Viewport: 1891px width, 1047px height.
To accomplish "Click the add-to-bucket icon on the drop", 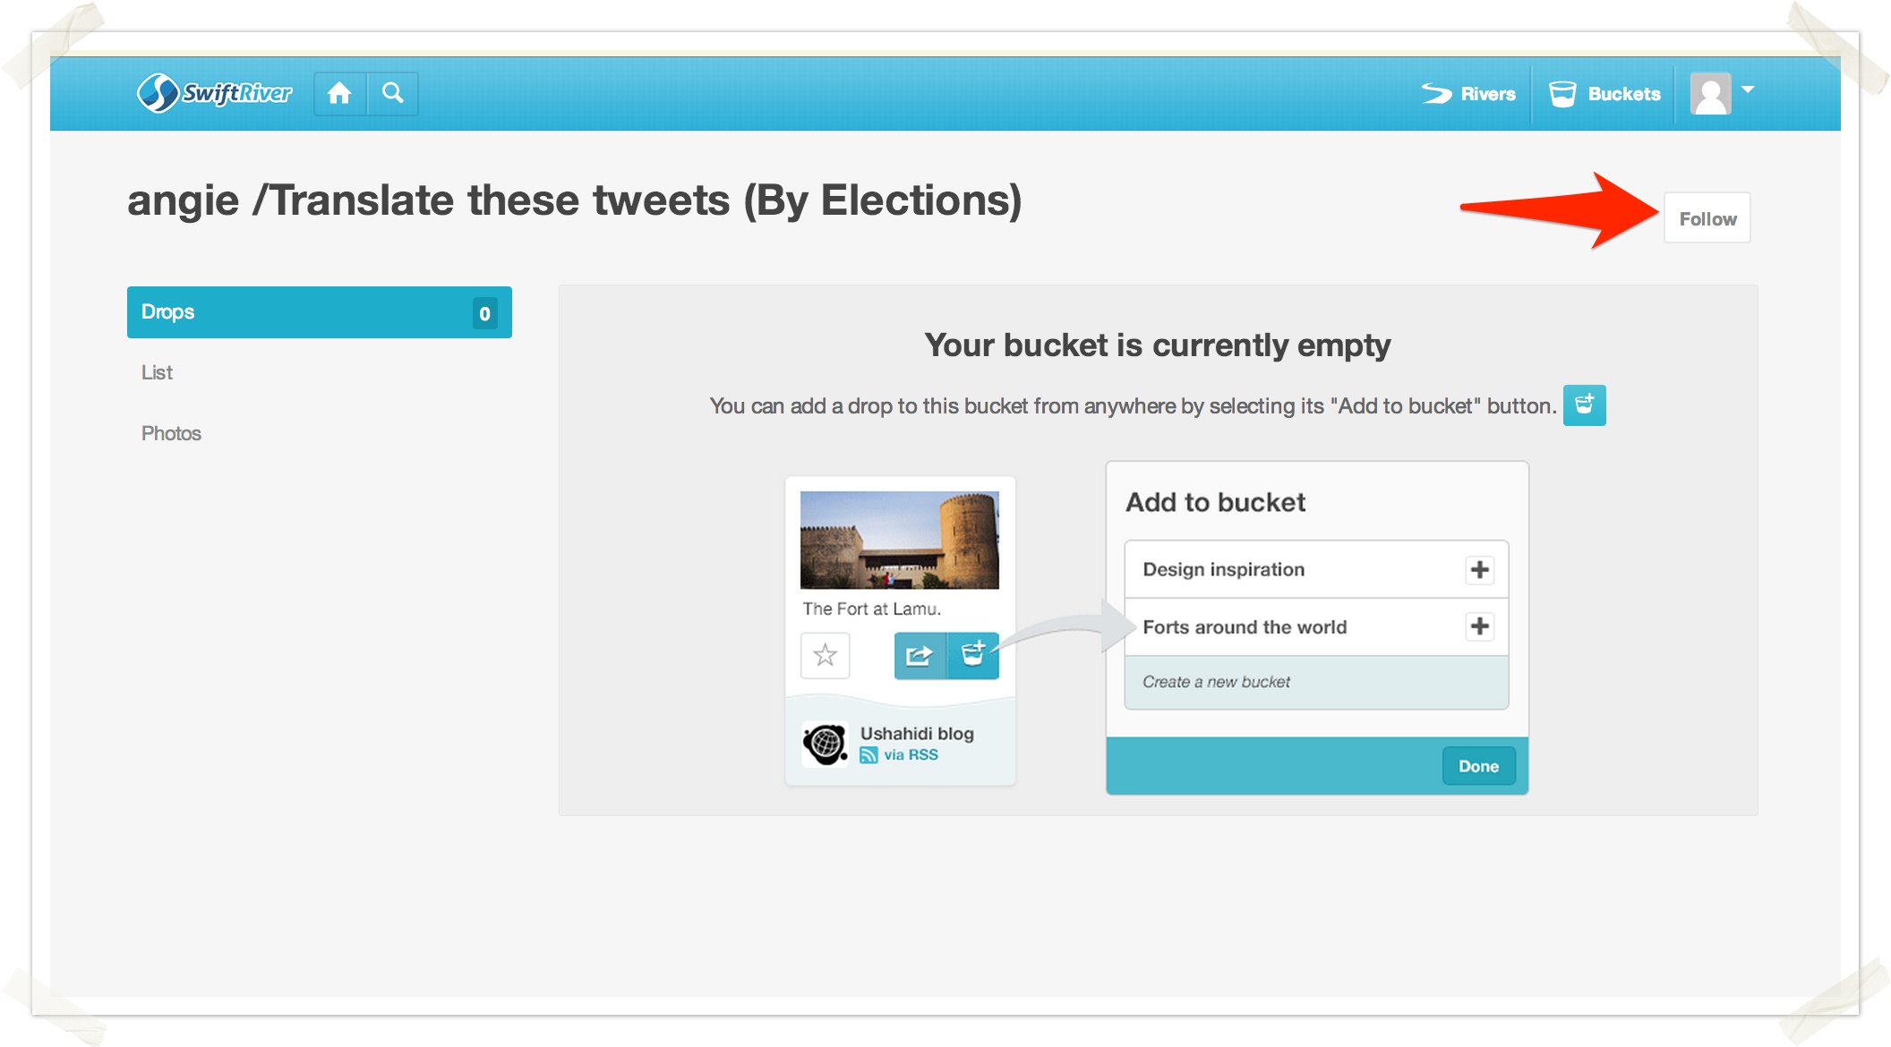I will pyautogui.click(x=973, y=656).
